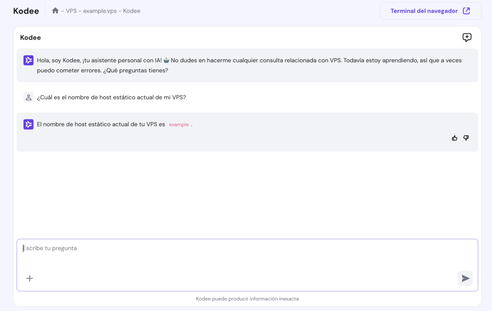
Task: Click the disclaimer text below the input box
Action: click(247, 299)
